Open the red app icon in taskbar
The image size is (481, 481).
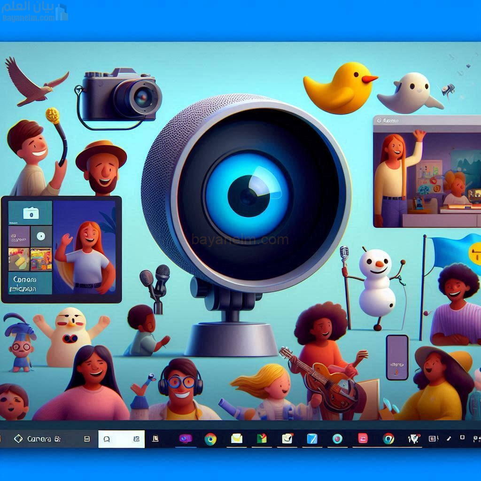(363, 439)
